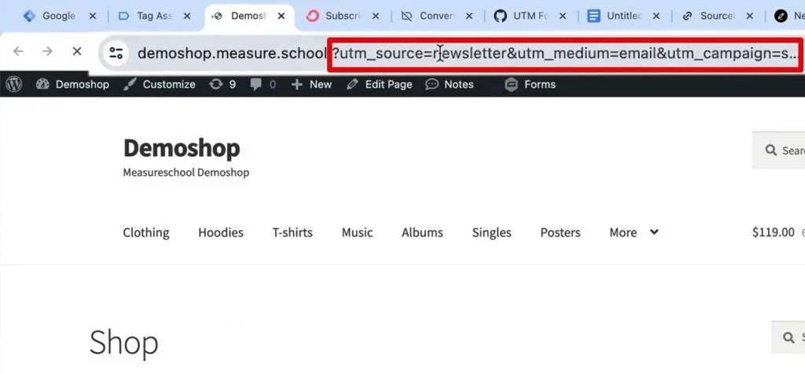
Task: Close the Subscribe tab
Action: [376, 16]
